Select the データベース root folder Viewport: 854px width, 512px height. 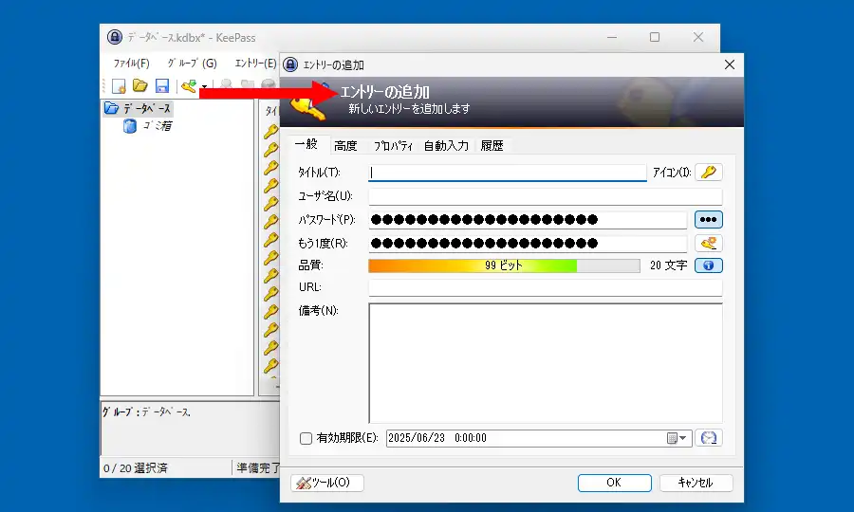coord(138,108)
